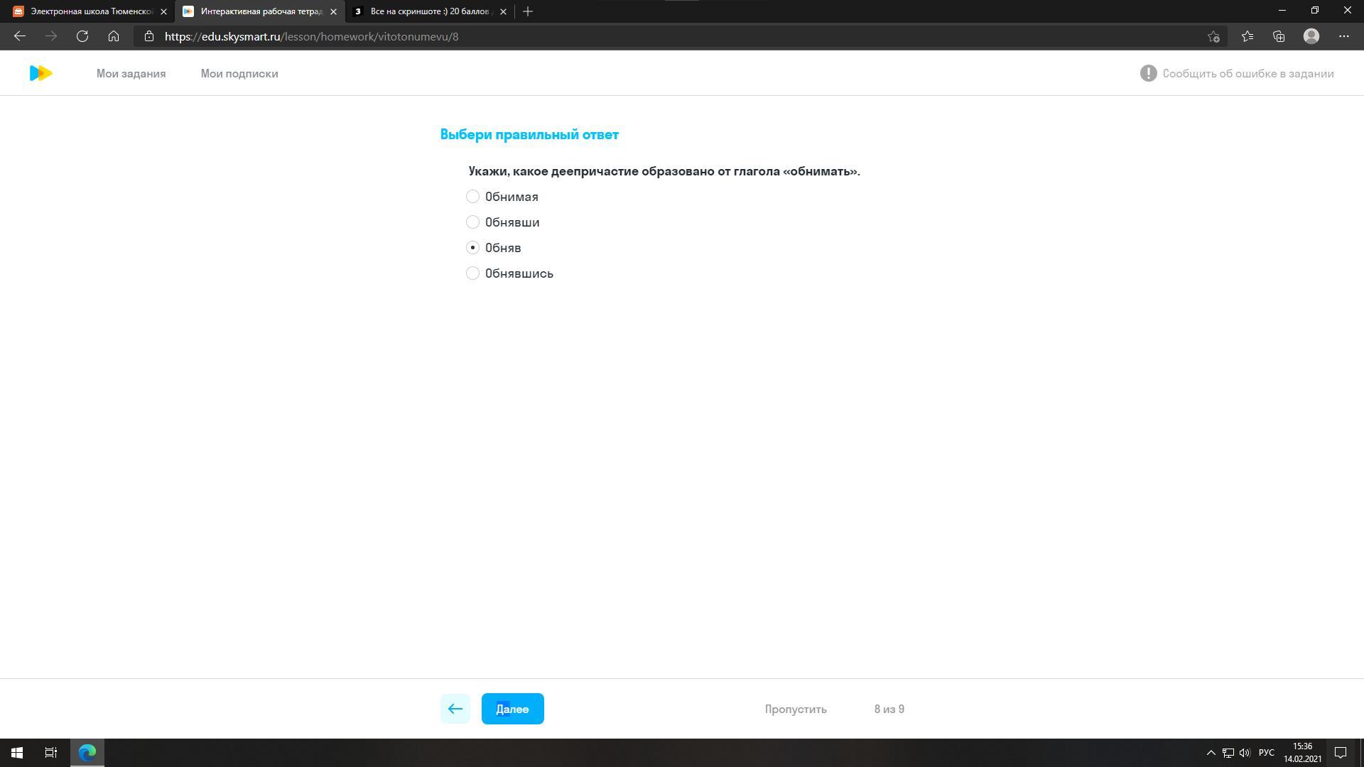
Task: Go back with blue arrow button
Action: [x=455, y=709]
